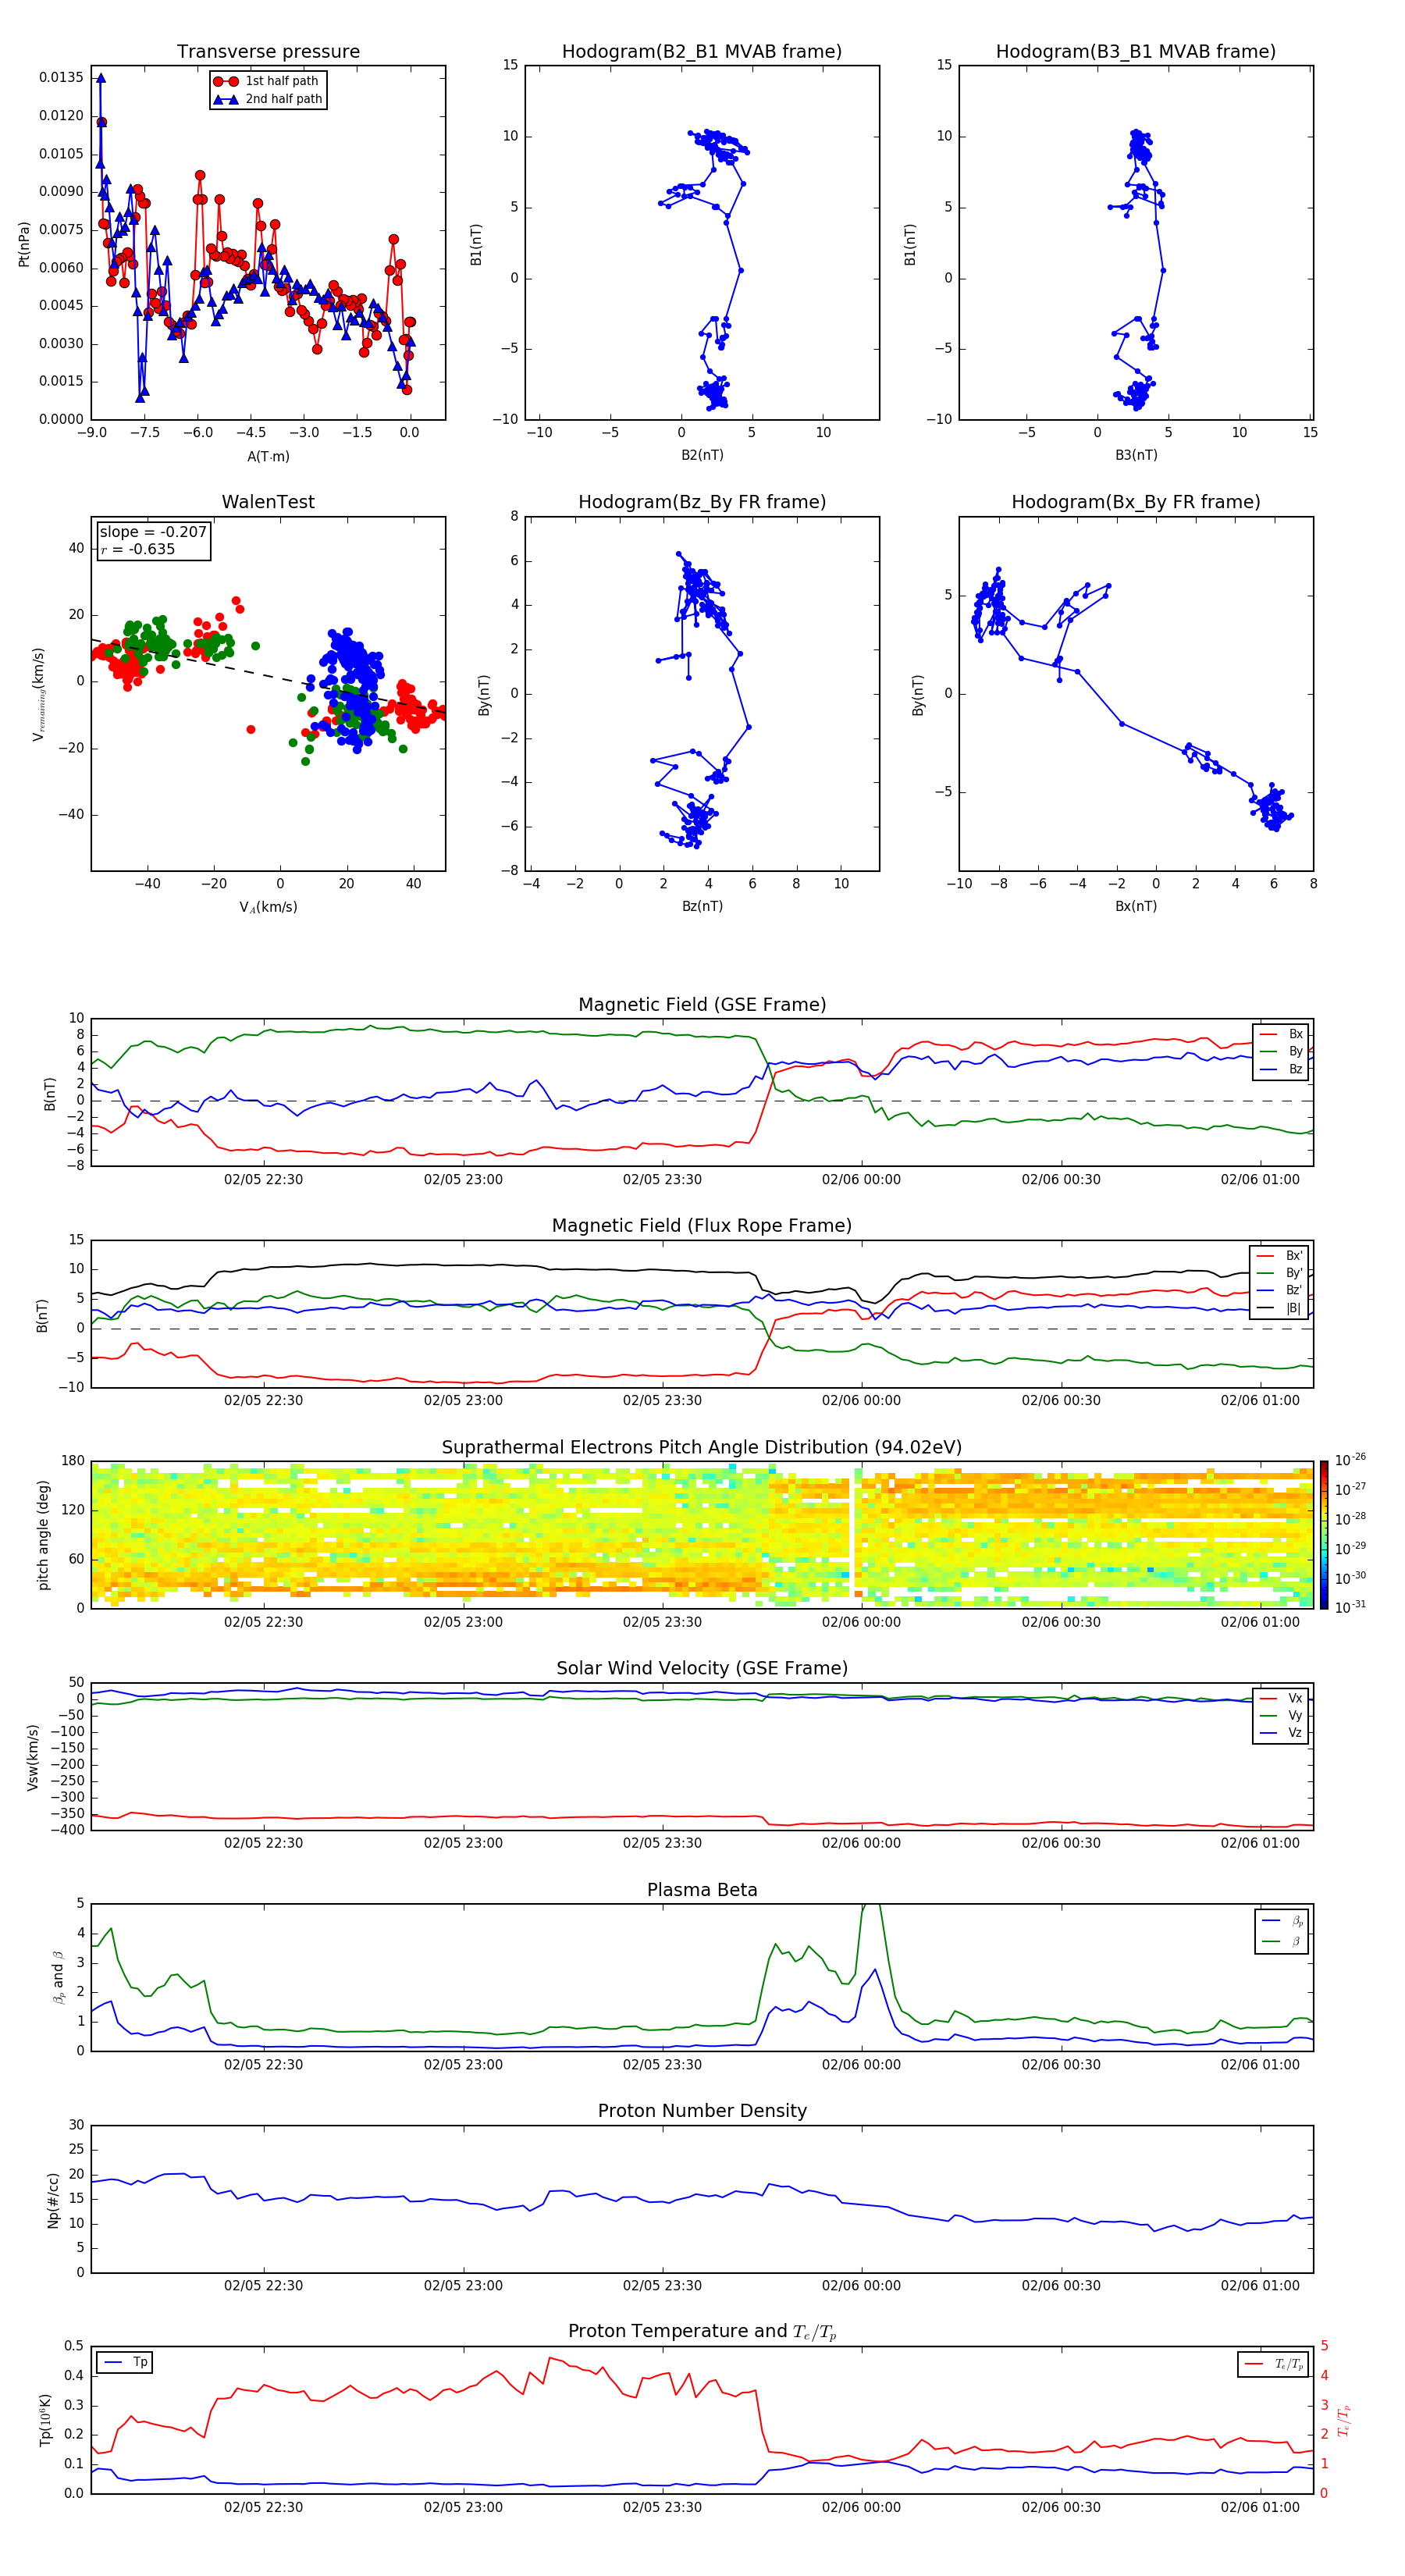Image resolution: width=1405 pixels, height=2576 pixels.
Task: Select the Te/Tp legend entry
Action: coord(1274,2364)
